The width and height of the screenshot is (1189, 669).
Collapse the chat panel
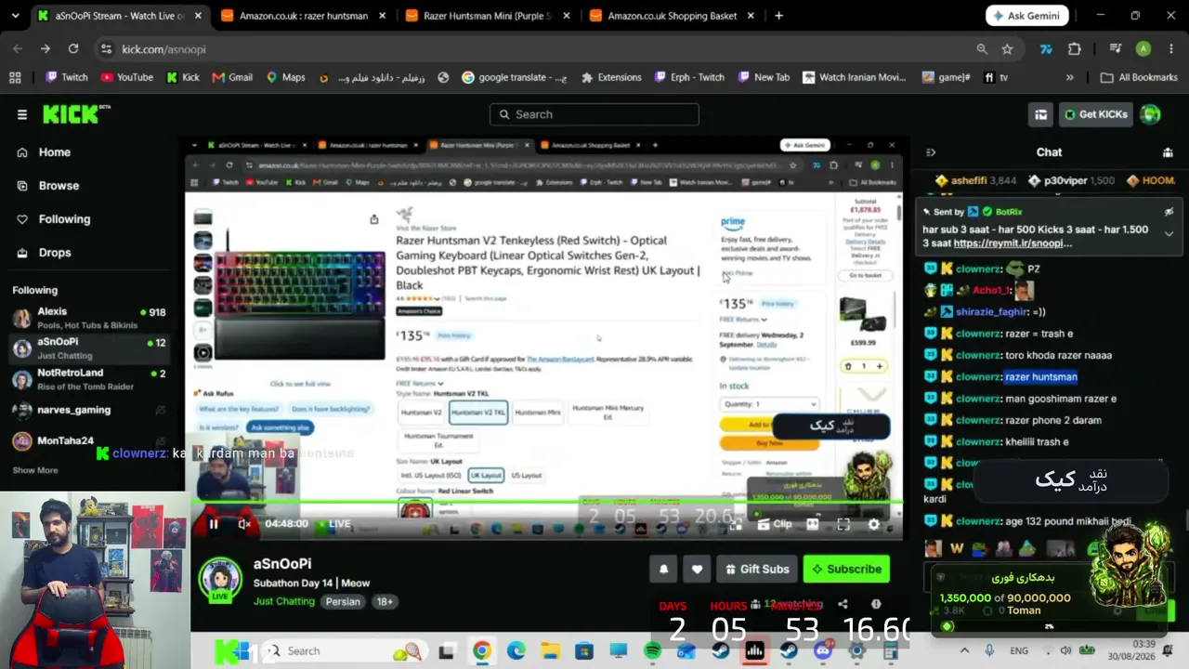coord(931,152)
